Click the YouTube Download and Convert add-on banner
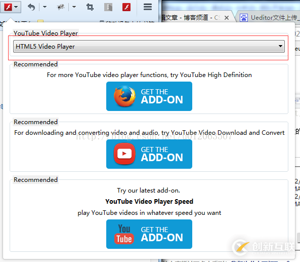The height and width of the screenshot is (262, 300). tap(149, 154)
